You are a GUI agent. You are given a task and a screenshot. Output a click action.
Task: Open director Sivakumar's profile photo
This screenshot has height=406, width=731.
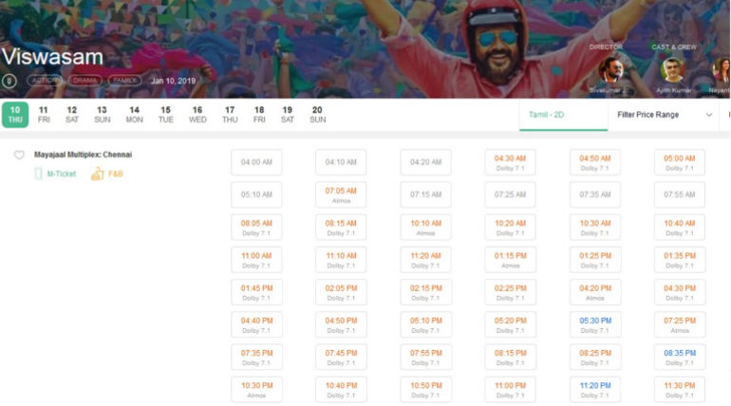pos(611,69)
